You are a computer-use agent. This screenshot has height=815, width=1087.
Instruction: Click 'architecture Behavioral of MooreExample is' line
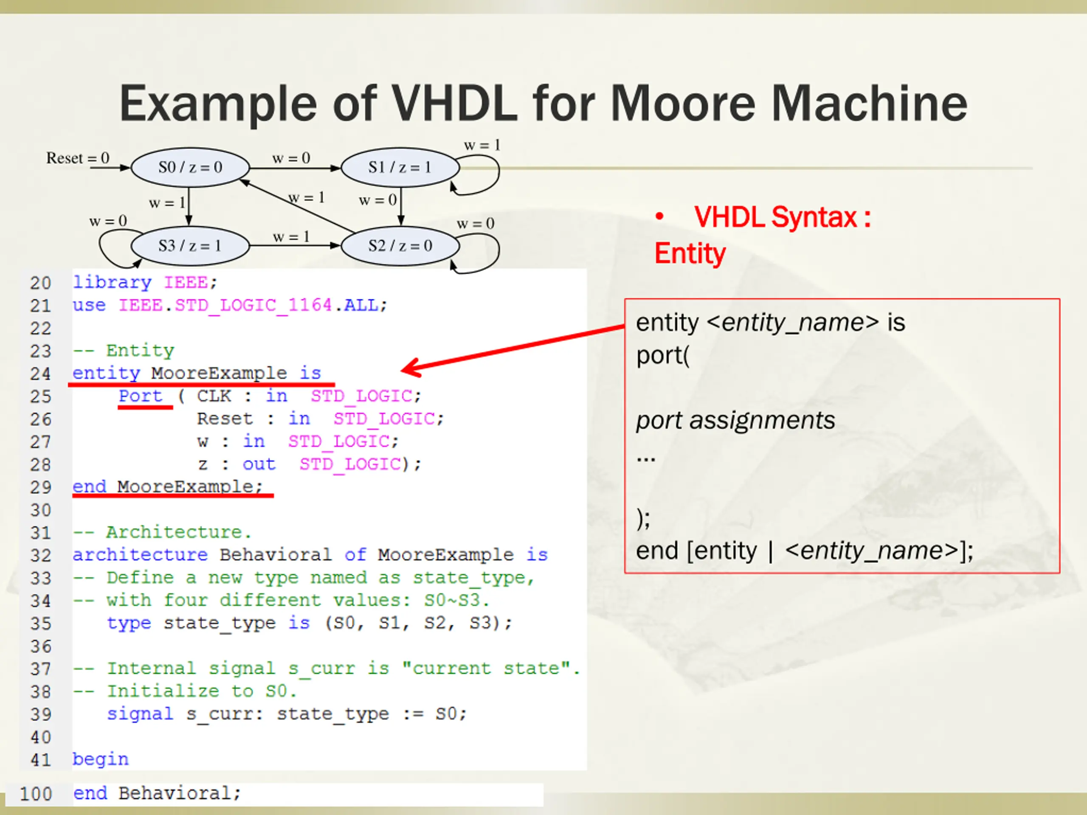tap(310, 555)
